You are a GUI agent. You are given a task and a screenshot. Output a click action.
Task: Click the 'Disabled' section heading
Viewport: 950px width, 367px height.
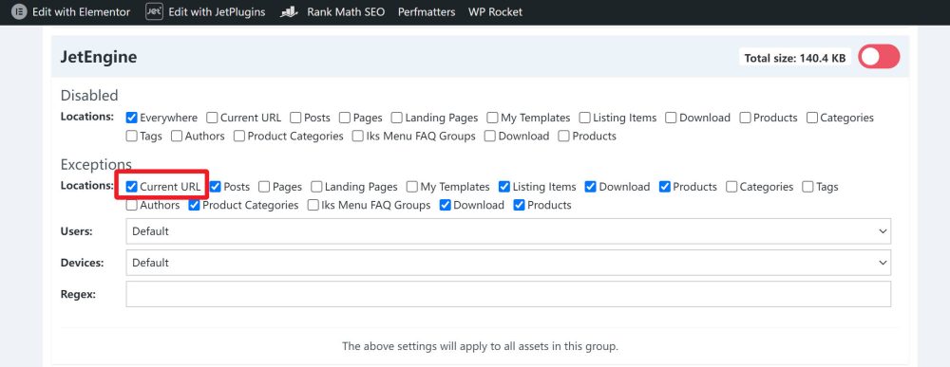coord(89,96)
